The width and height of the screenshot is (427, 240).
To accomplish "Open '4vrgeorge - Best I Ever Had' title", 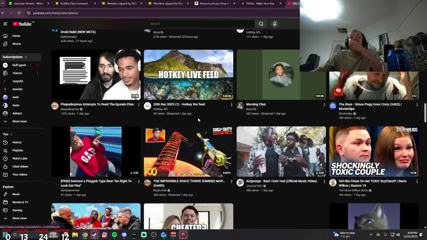I will [x=282, y=181].
